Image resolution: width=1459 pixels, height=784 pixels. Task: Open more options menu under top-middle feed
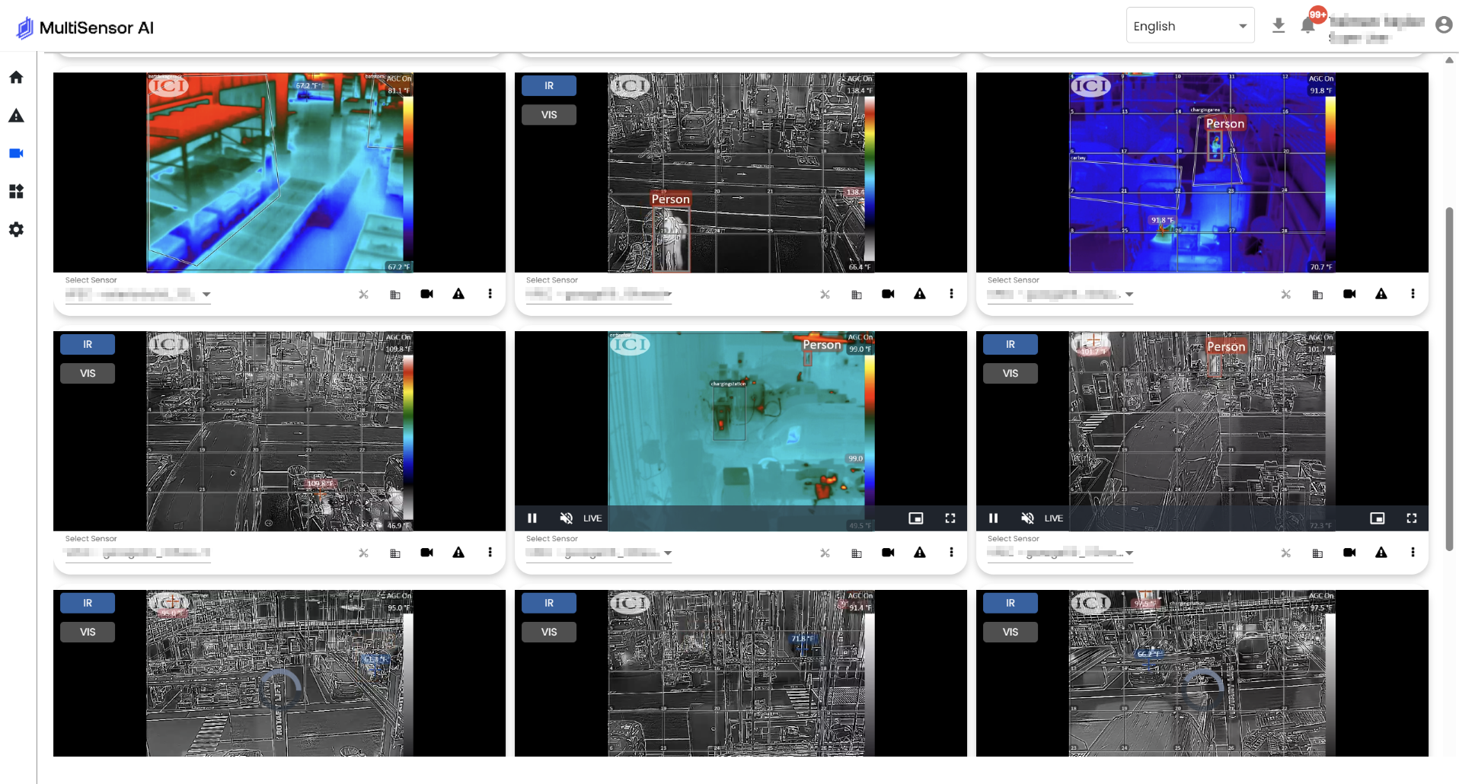point(951,294)
